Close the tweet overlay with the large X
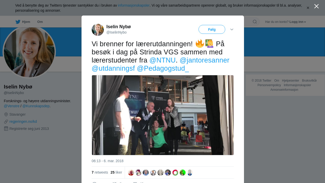 point(316,6)
